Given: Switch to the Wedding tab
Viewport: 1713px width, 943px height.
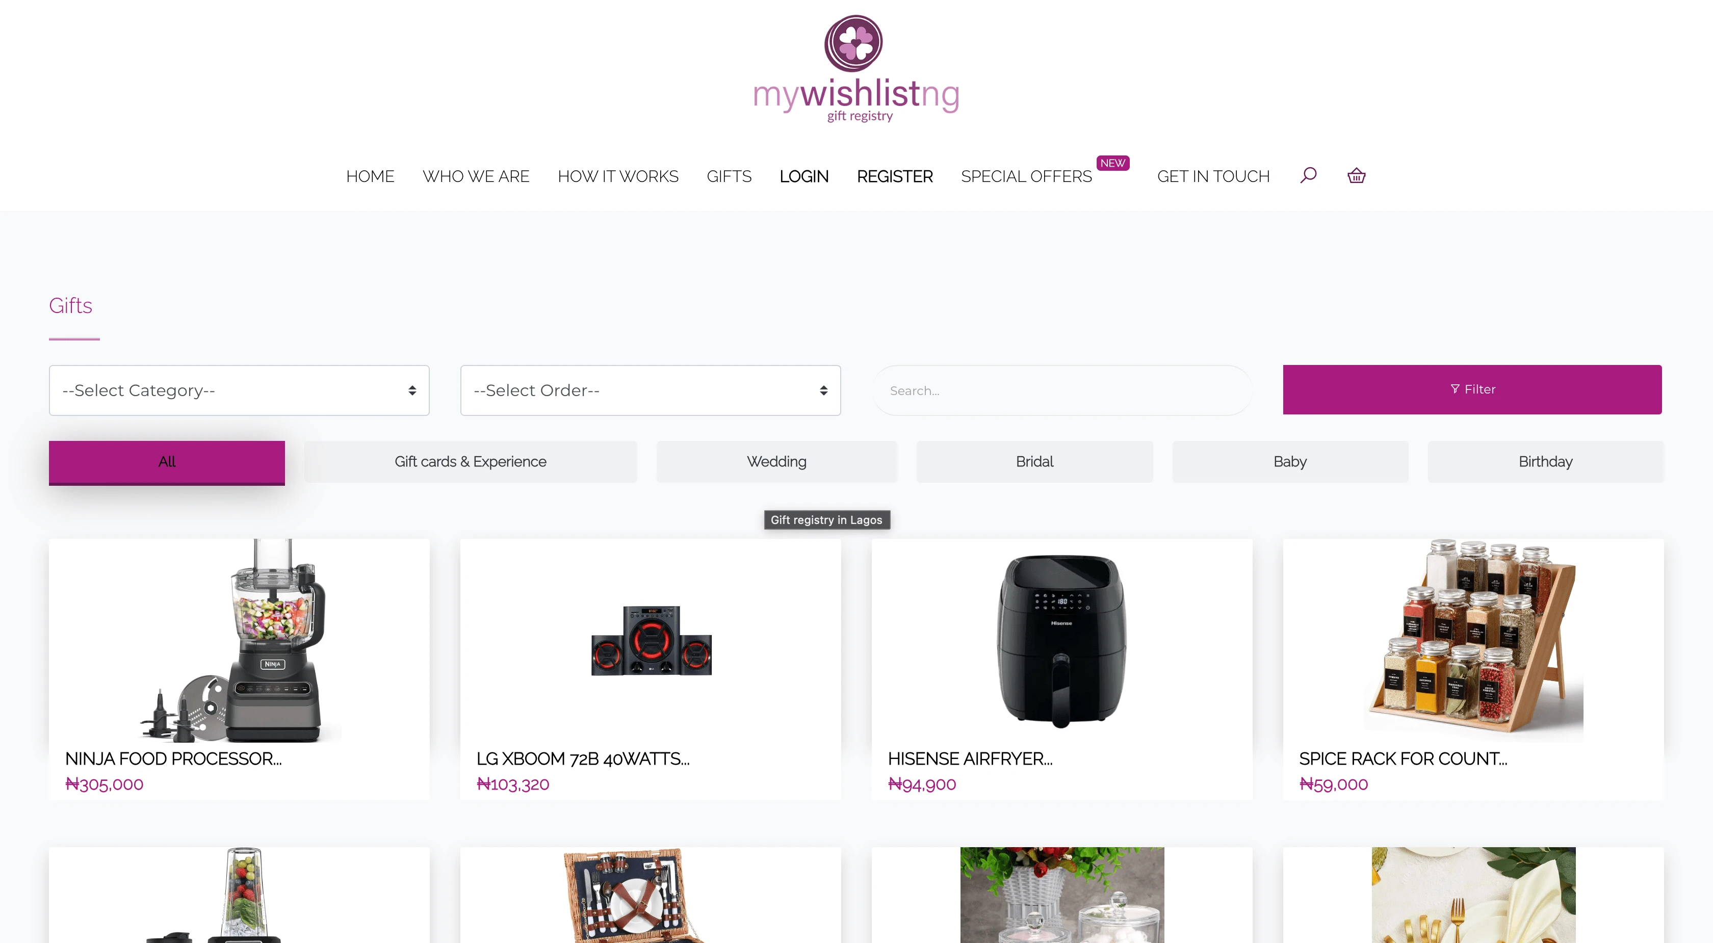Looking at the screenshot, I should 776,461.
